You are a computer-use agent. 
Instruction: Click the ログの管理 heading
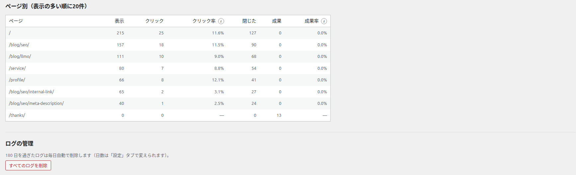[19, 144]
